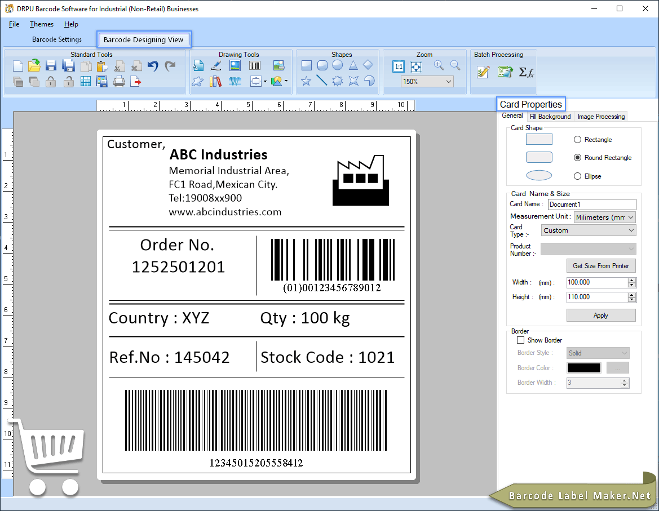This screenshot has width=659, height=511.
Task: Click the Apply size button
Action: pyautogui.click(x=601, y=316)
